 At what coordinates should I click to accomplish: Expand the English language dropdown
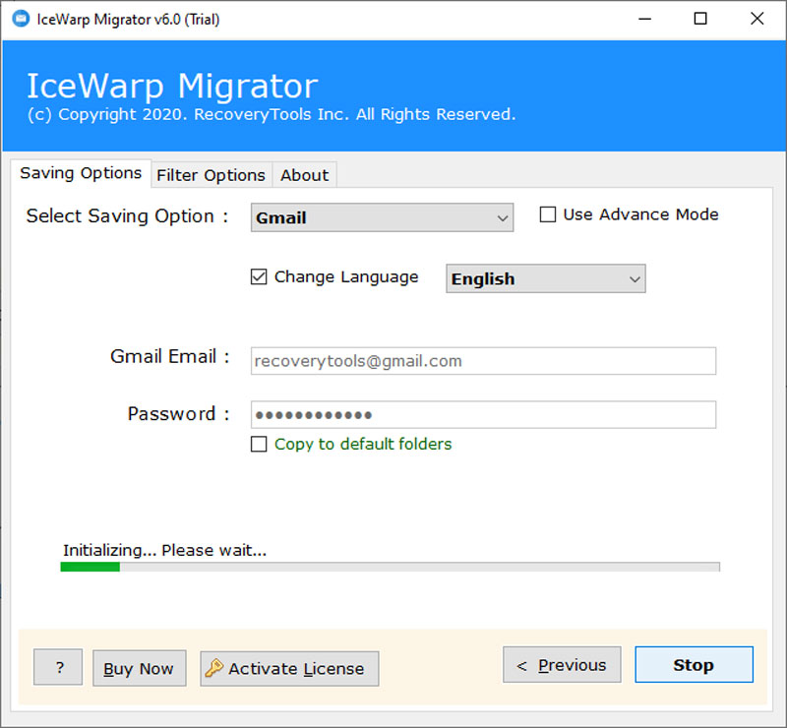[546, 278]
